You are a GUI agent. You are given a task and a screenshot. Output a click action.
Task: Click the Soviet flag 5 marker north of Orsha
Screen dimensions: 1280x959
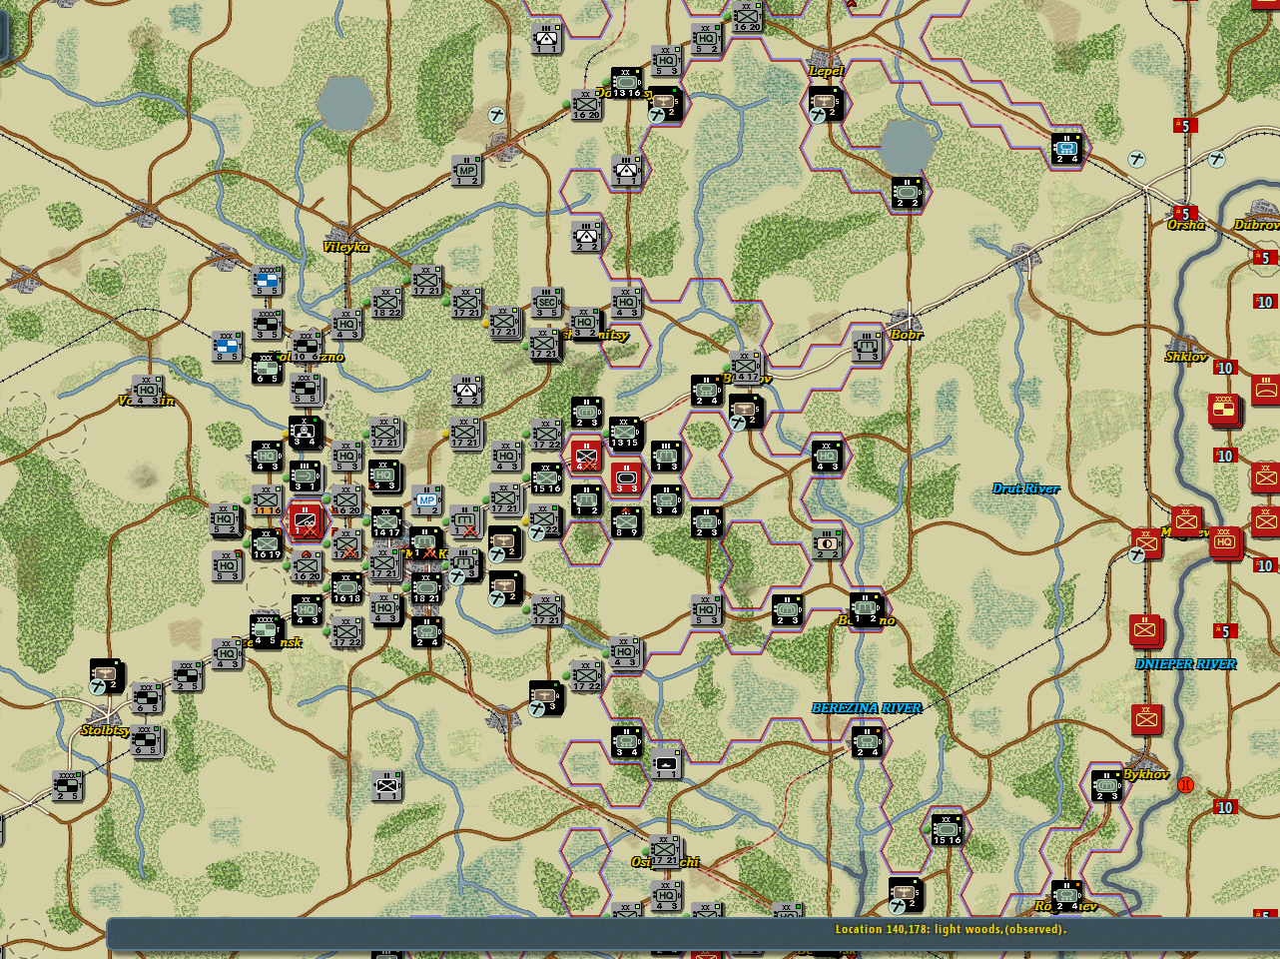1185,126
